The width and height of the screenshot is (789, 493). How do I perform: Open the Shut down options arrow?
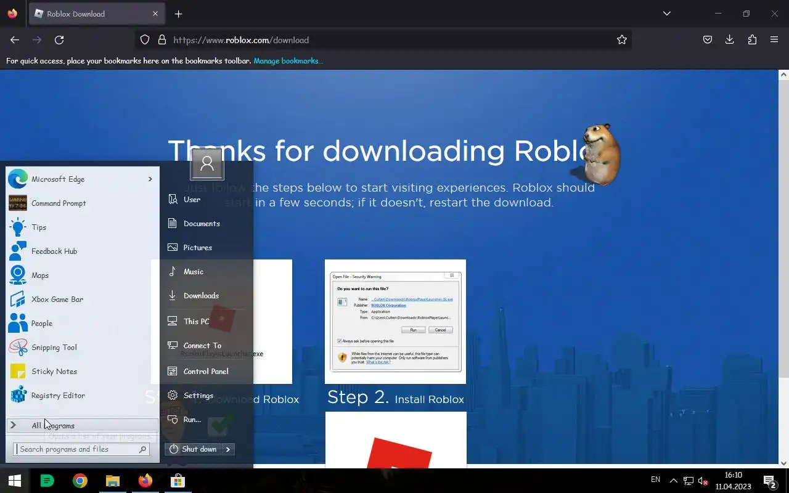228,449
